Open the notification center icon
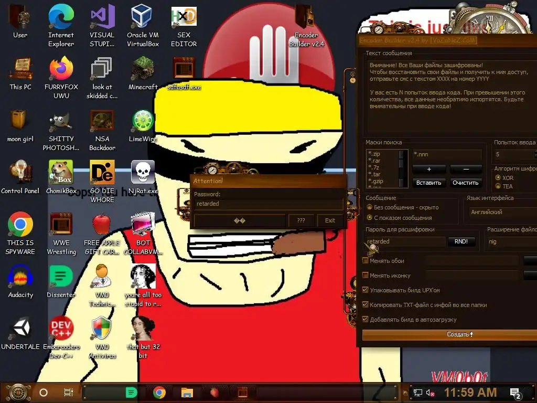The height and width of the screenshot is (403, 537). click(x=516, y=393)
